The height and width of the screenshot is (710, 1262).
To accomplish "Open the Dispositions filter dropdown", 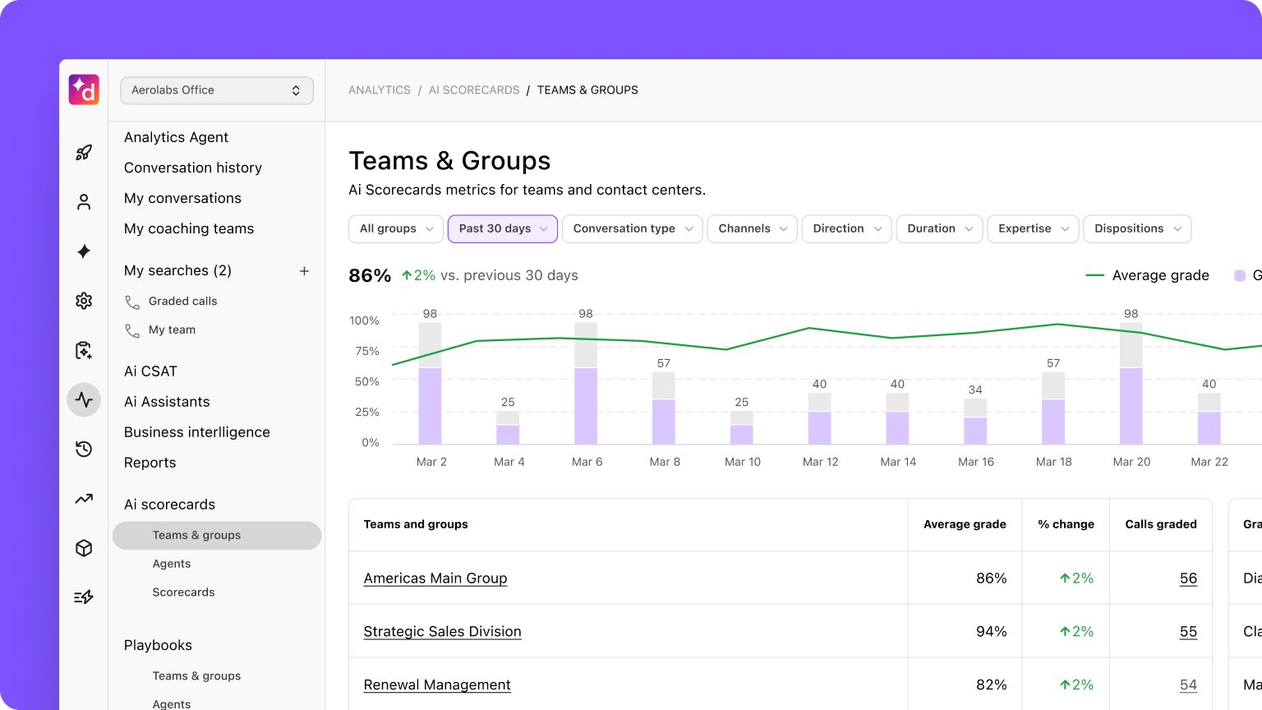I will click(x=1138, y=228).
